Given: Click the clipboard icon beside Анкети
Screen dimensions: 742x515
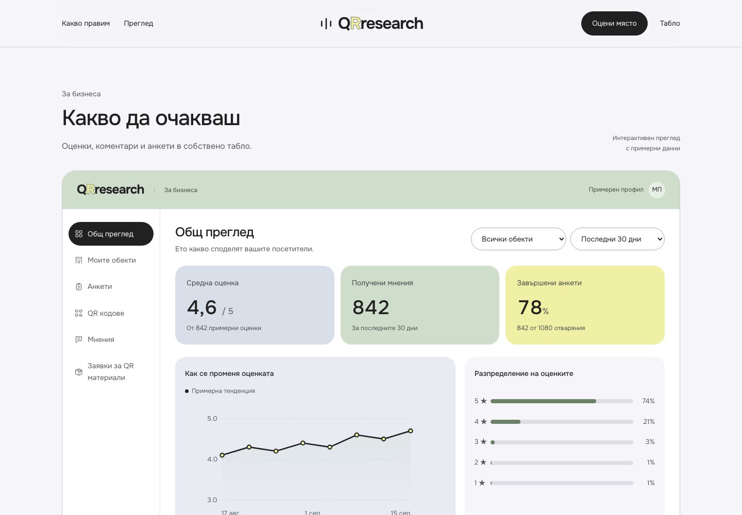Looking at the screenshot, I should 79,287.
